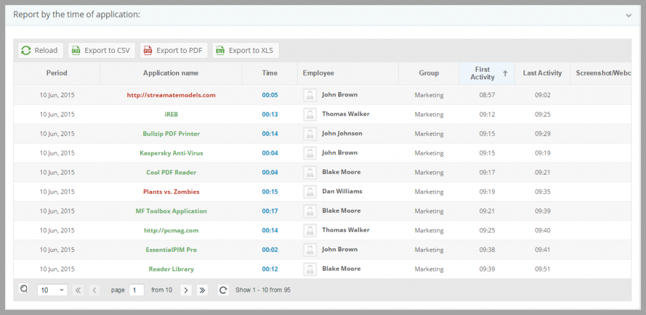Click the 00:17 time for MF Toolbox

270,211
